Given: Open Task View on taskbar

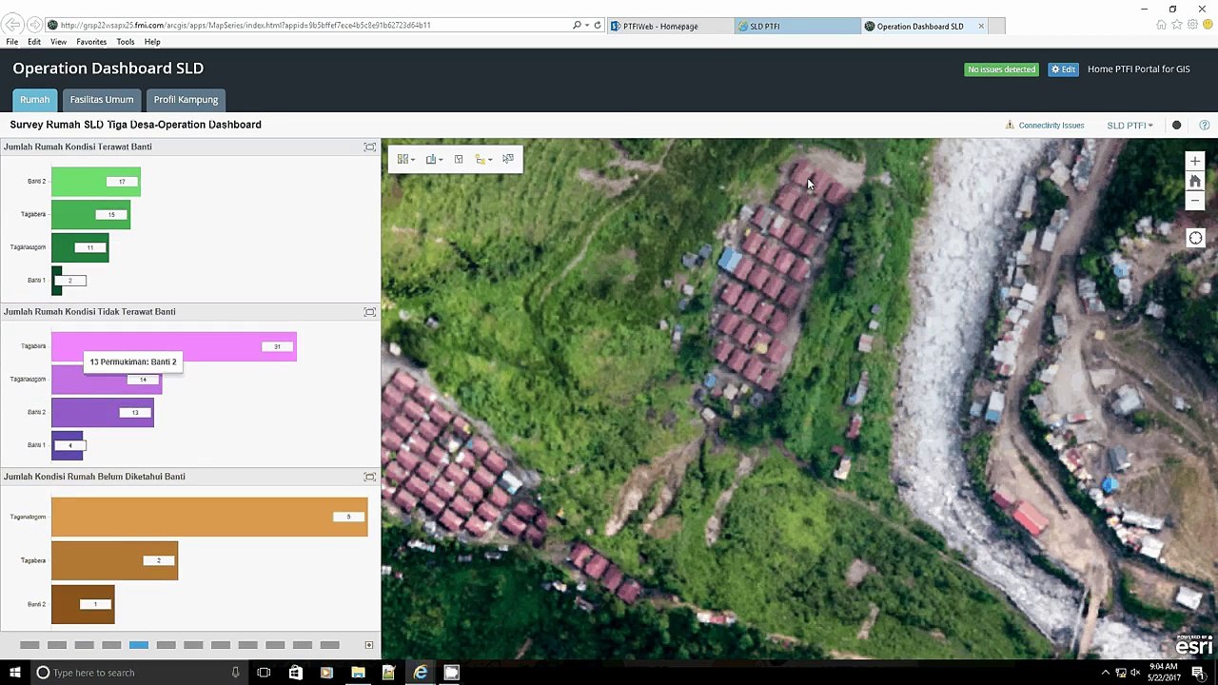Looking at the screenshot, I should (264, 673).
